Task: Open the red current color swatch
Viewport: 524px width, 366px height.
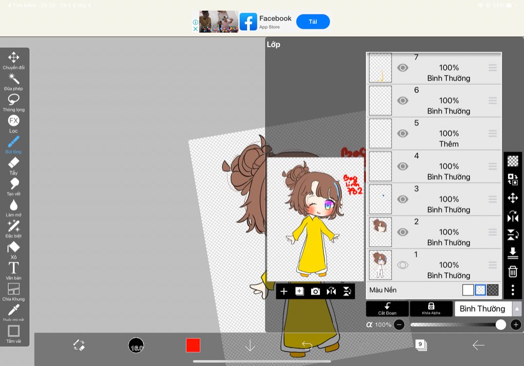Action: (193, 346)
